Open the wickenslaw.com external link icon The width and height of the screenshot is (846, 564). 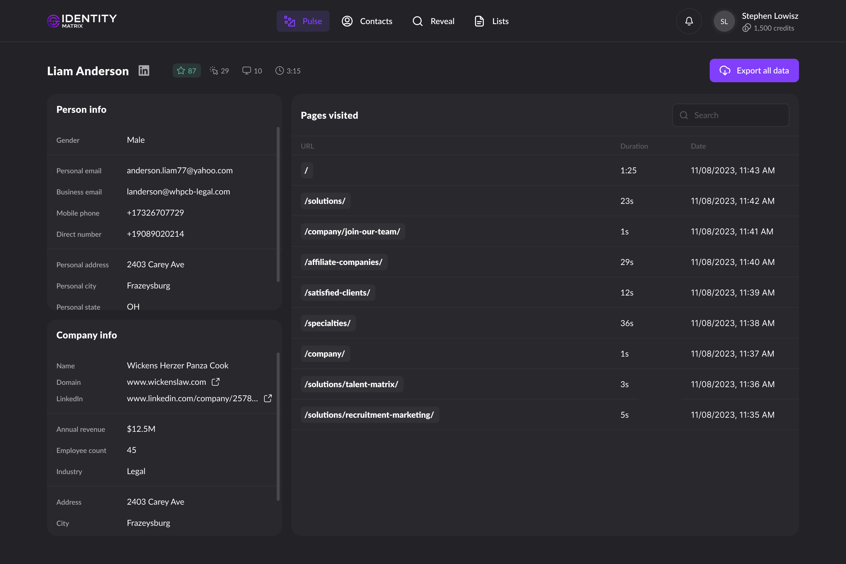click(x=215, y=382)
